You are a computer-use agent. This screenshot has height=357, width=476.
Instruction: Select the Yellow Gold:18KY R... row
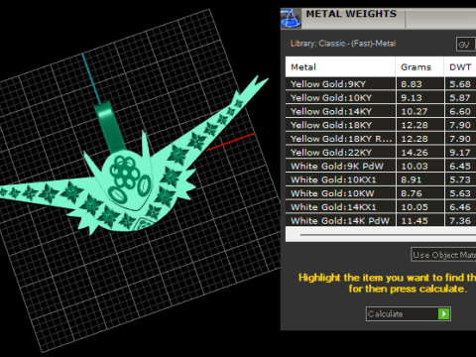pyautogui.click(x=381, y=139)
